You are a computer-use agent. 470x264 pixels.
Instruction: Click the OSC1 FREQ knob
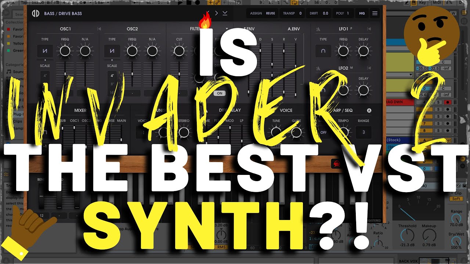coord(65,51)
